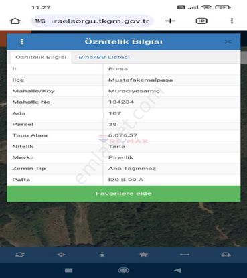Click the İlçe row label
This screenshot has height=278, width=247.
[18, 80]
